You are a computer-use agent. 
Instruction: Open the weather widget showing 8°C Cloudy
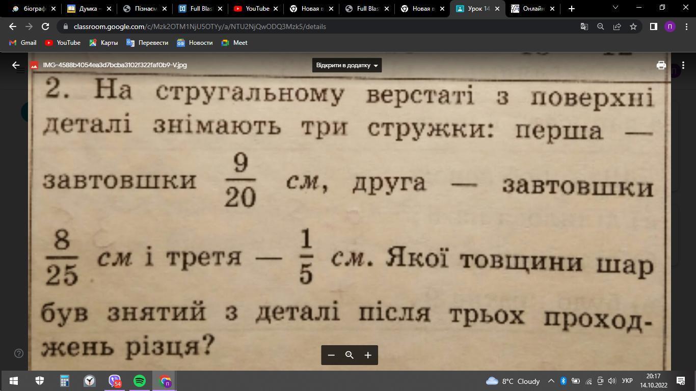point(513,381)
